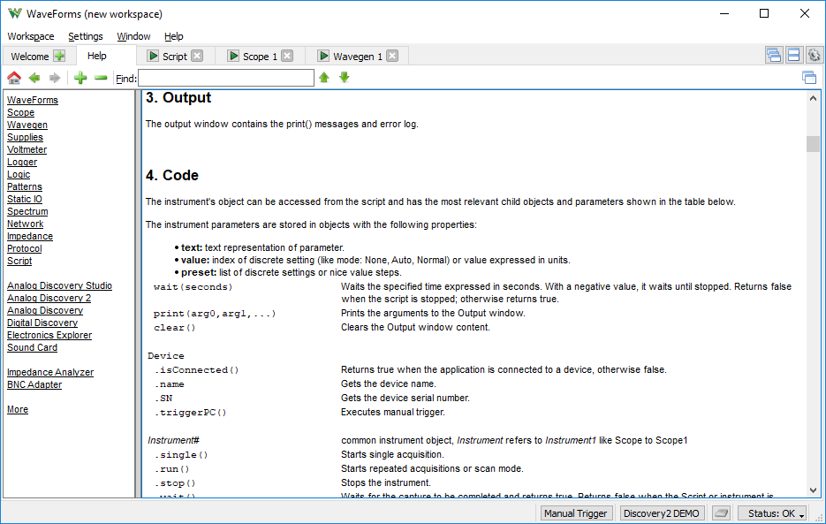Viewport: 826px width, 524px height.
Task: Find next match with down arrow
Action: tap(345, 78)
